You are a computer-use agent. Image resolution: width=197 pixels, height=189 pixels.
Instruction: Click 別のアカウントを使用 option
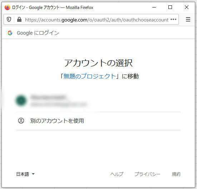tap(98, 121)
